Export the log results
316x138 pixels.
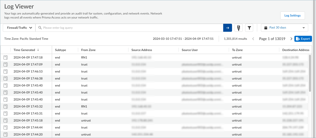[303, 39]
